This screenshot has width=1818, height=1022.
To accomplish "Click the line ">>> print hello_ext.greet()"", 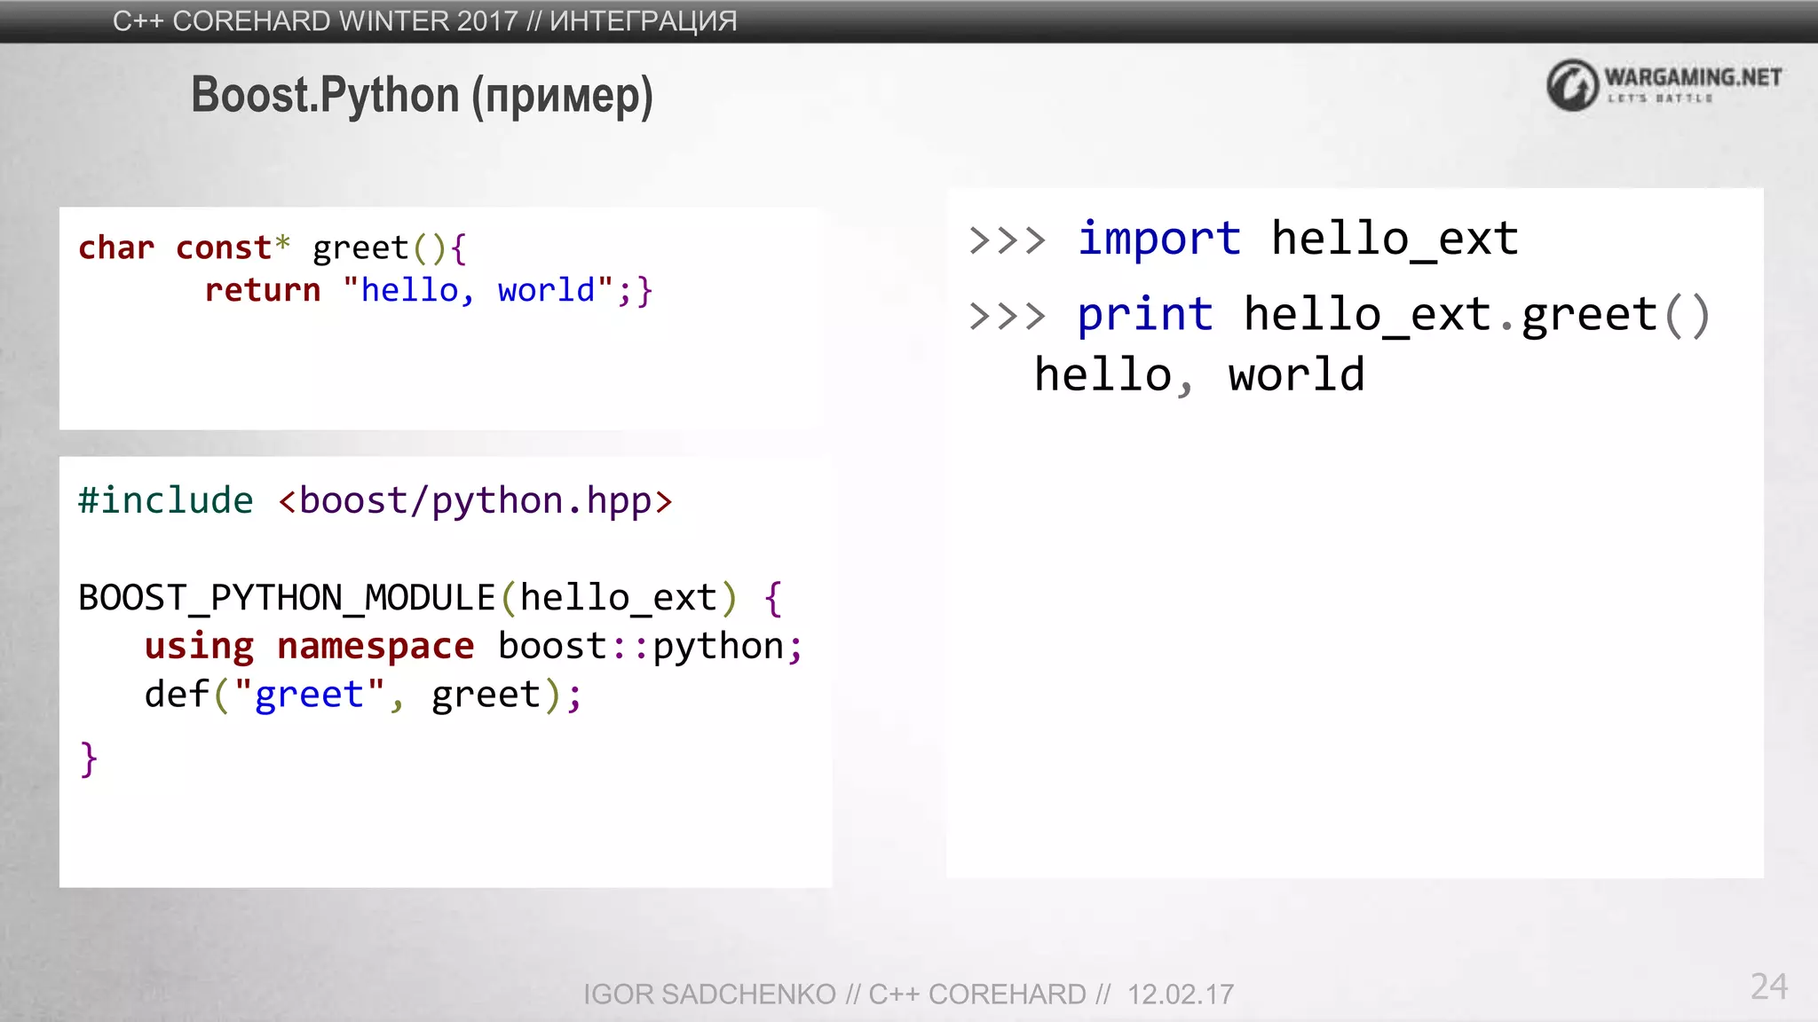I will [1340, 315].
